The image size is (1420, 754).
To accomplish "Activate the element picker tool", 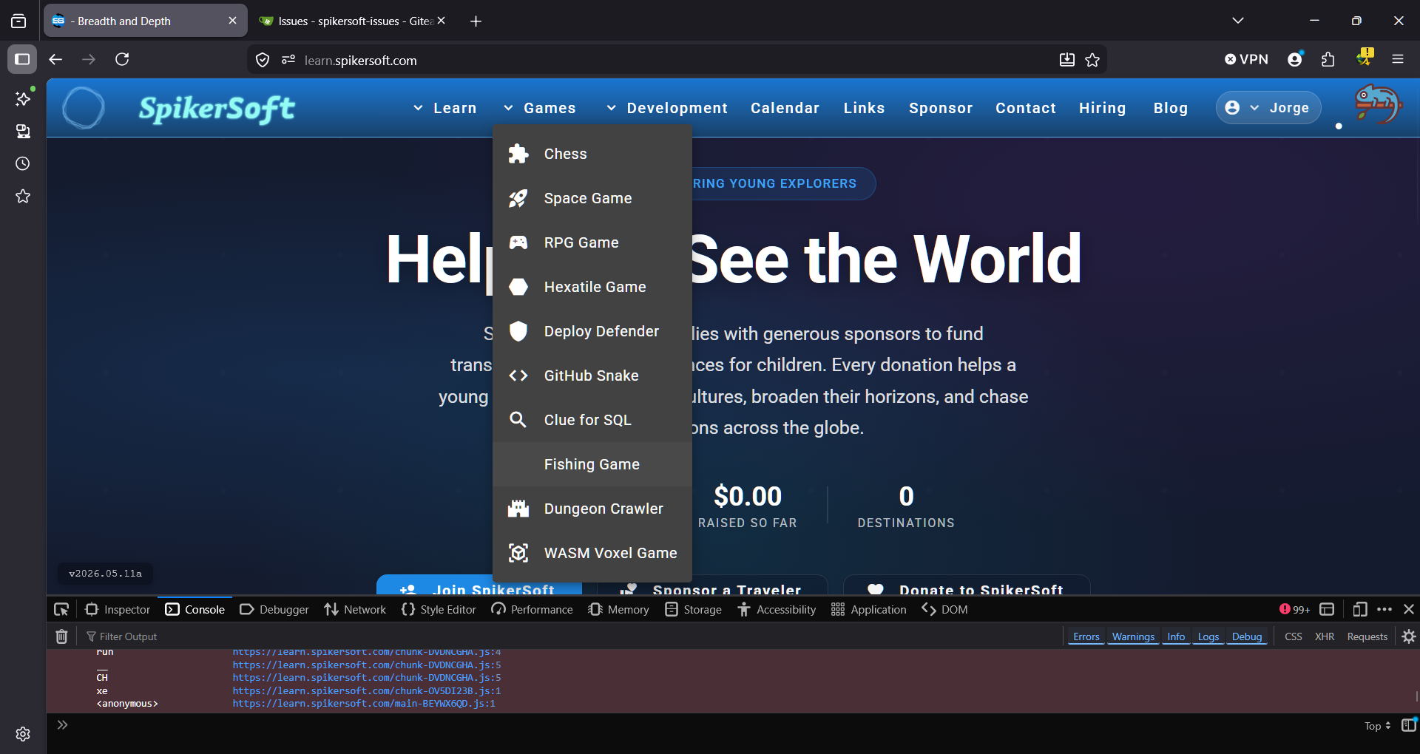I will point(61,609).
